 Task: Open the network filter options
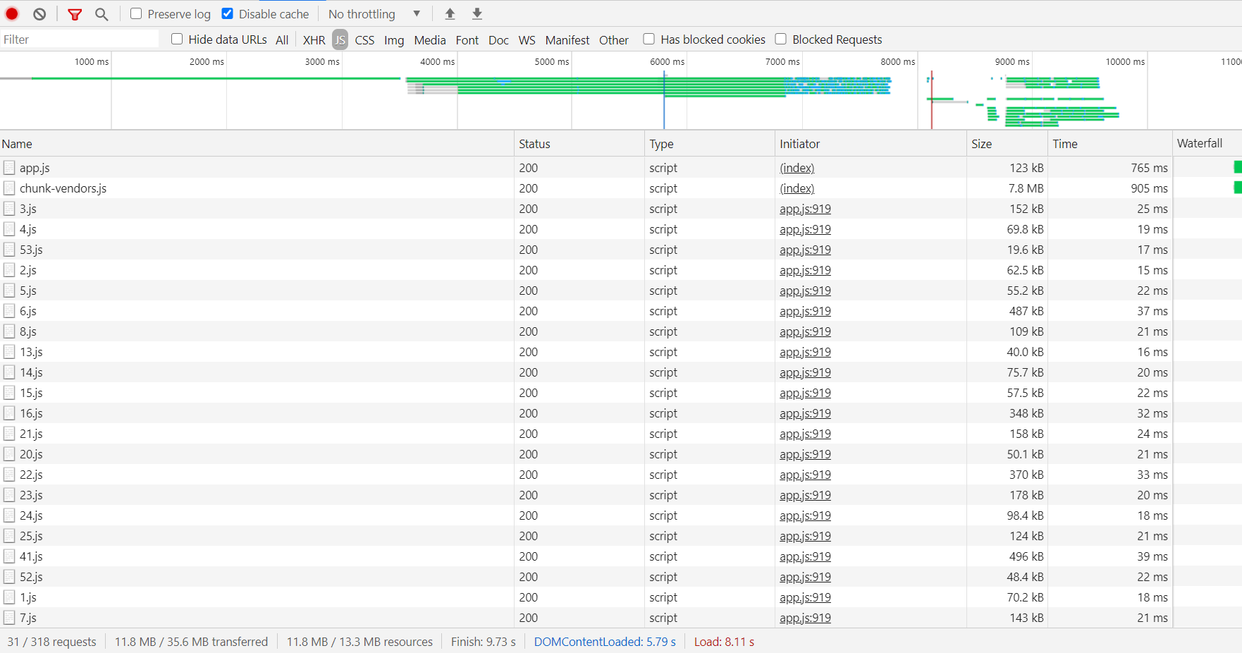coord(74,13)
